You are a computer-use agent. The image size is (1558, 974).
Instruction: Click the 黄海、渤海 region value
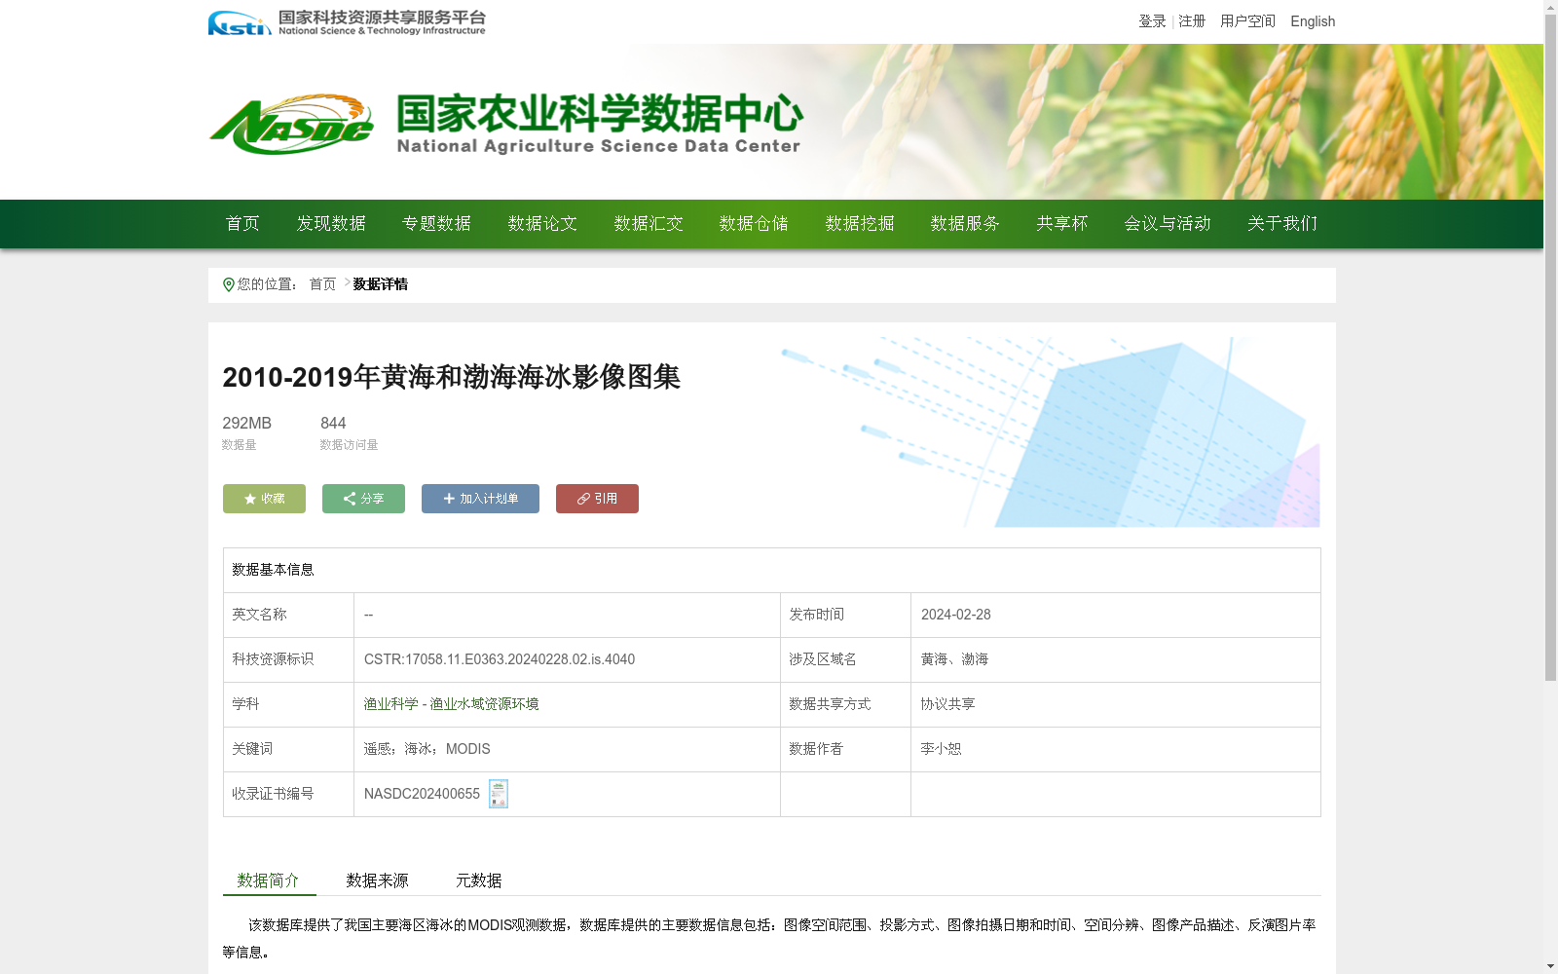pyautogui.click(x=954, y=659)
